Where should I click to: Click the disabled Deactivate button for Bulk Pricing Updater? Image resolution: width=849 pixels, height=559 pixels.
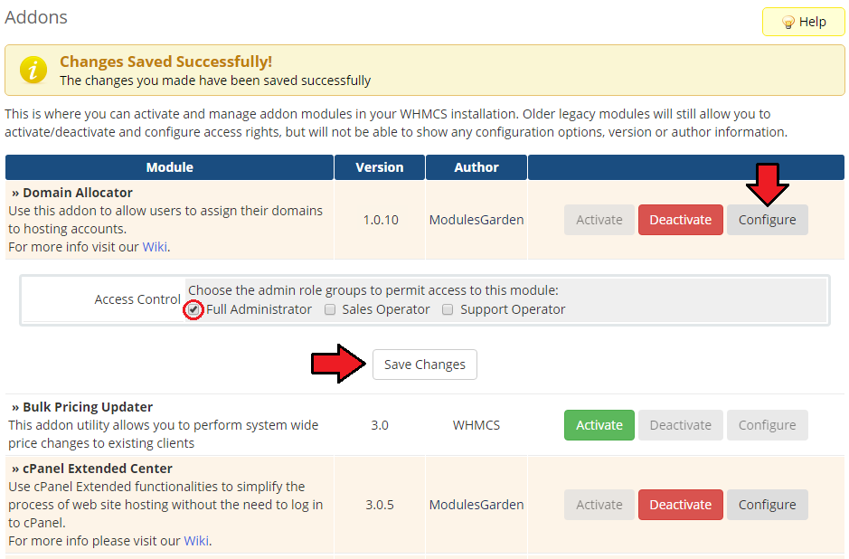[681, 425]
